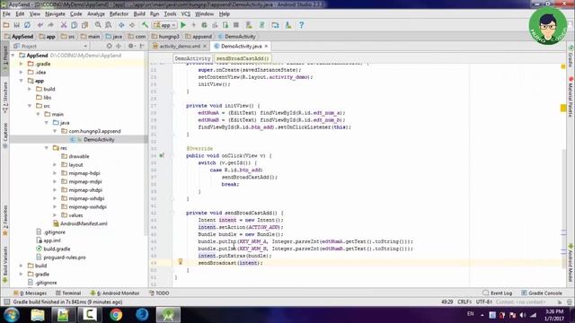The image size is (575, 323).
Task: Click Scroll from Source icon in Project panel
Action: (x=109, y=46)
